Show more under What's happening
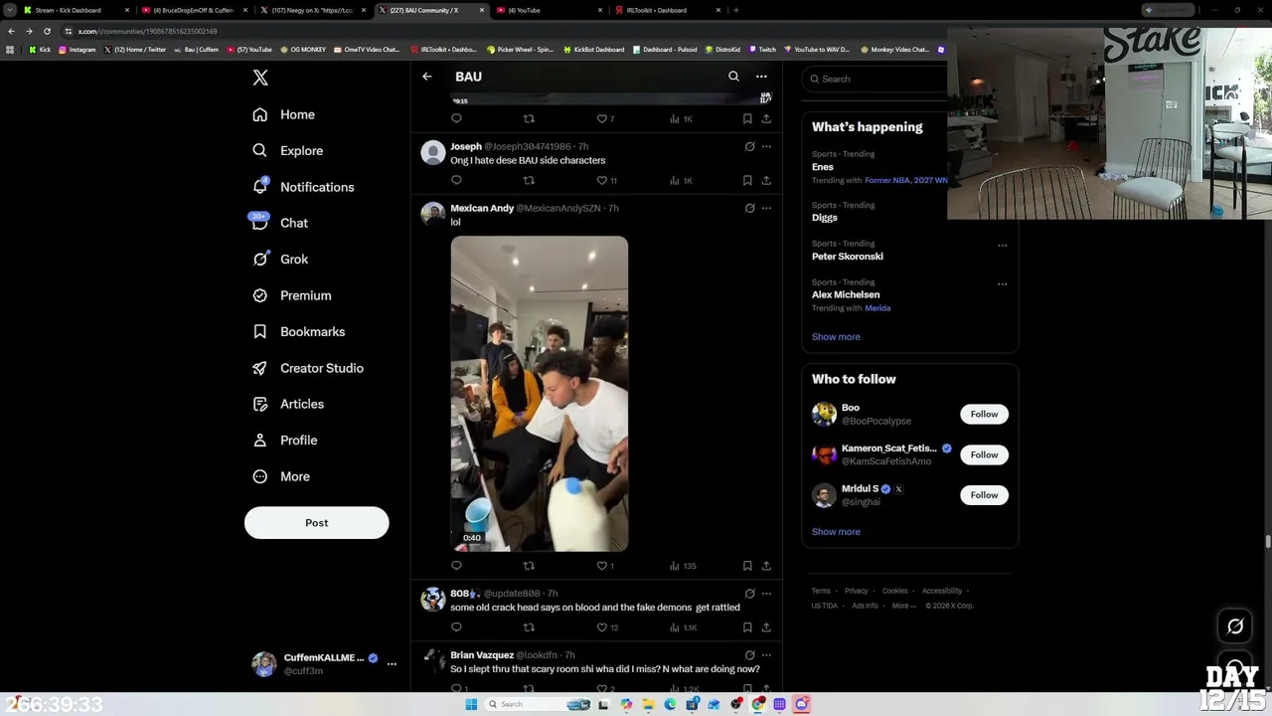 tap(836, 337)
